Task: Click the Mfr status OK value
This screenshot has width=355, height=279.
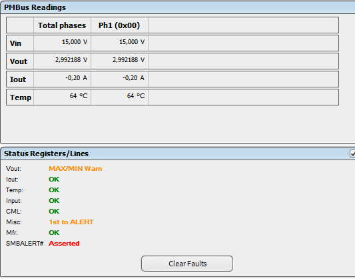Action: (x=54, y=232)
